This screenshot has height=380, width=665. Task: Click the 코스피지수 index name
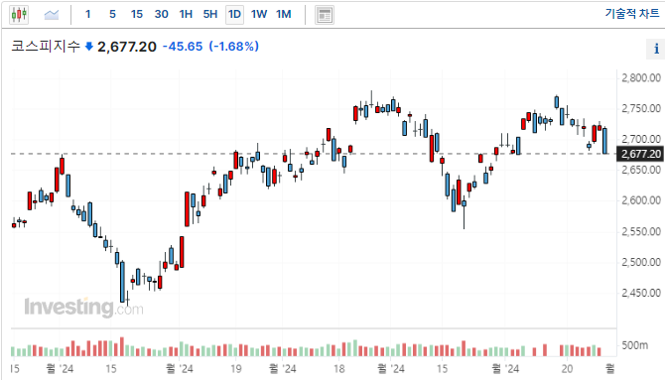tap(46, 46)
